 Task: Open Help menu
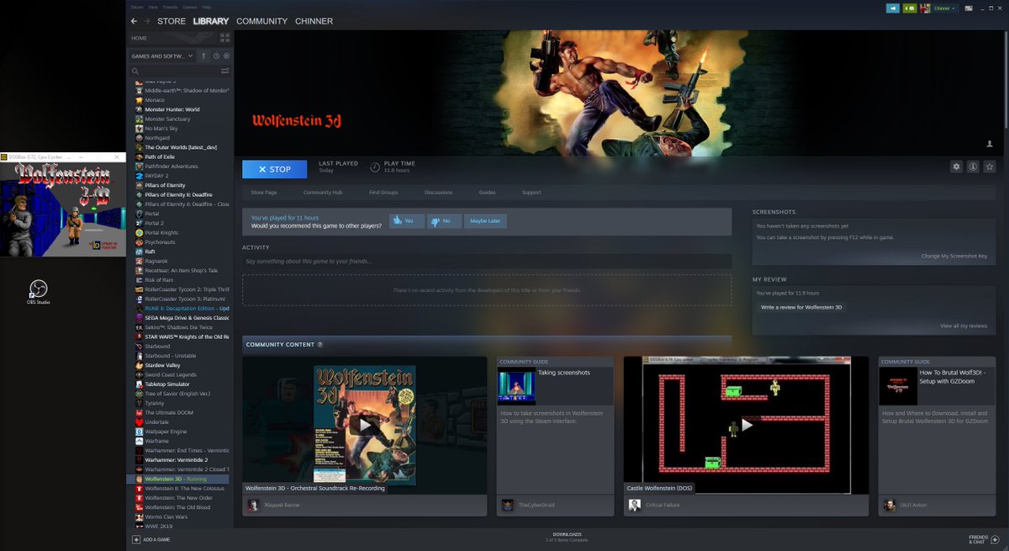206,7
